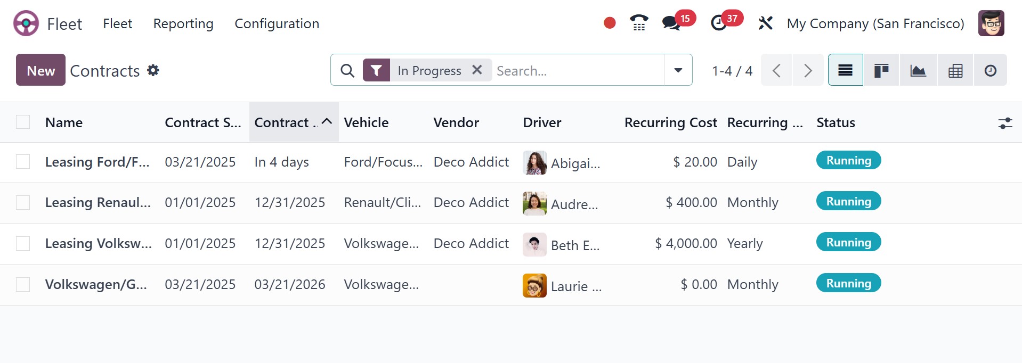Open the Reporting menu

183,23
